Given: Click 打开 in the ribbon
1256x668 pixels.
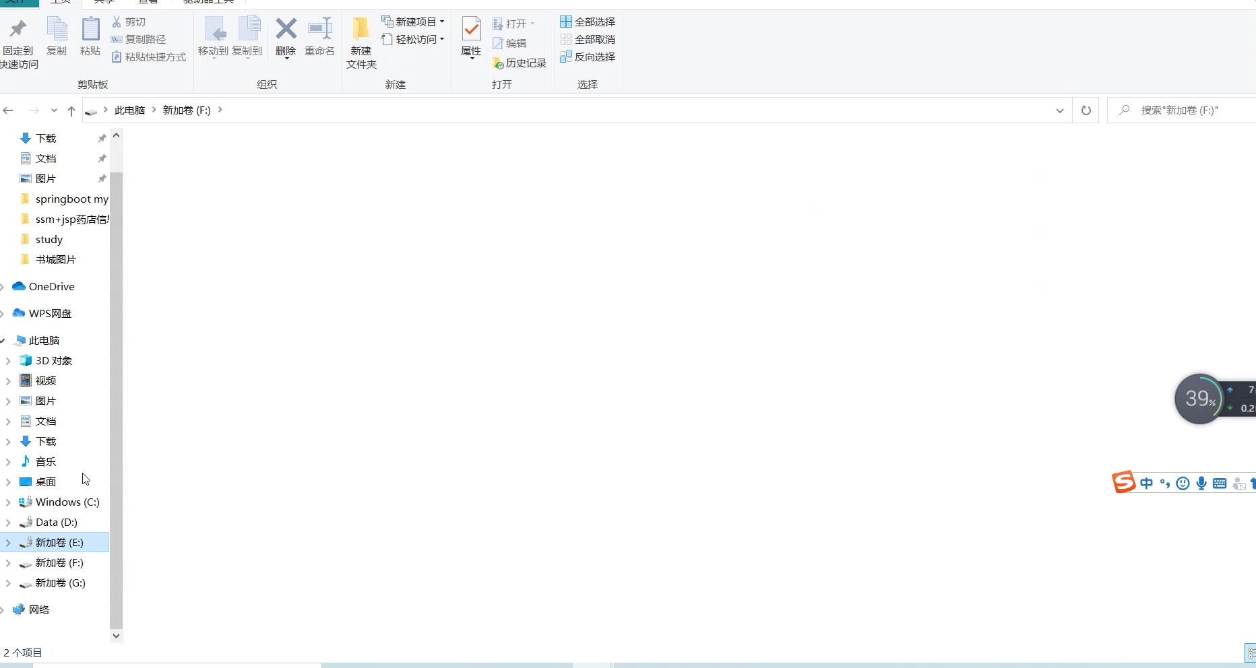Looking at the screenshot, I should [x=513, y=24].
